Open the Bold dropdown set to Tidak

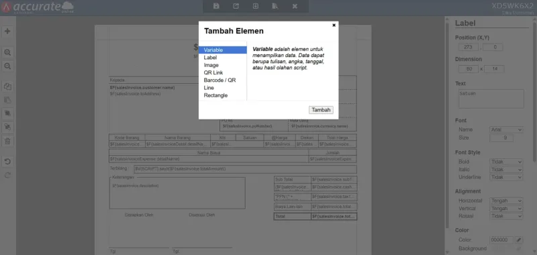point(506,162)
